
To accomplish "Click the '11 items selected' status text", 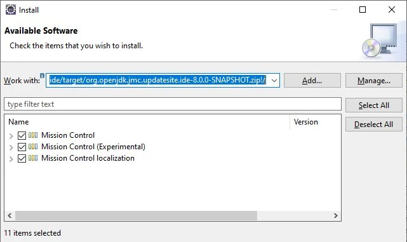I will point(32,233).
